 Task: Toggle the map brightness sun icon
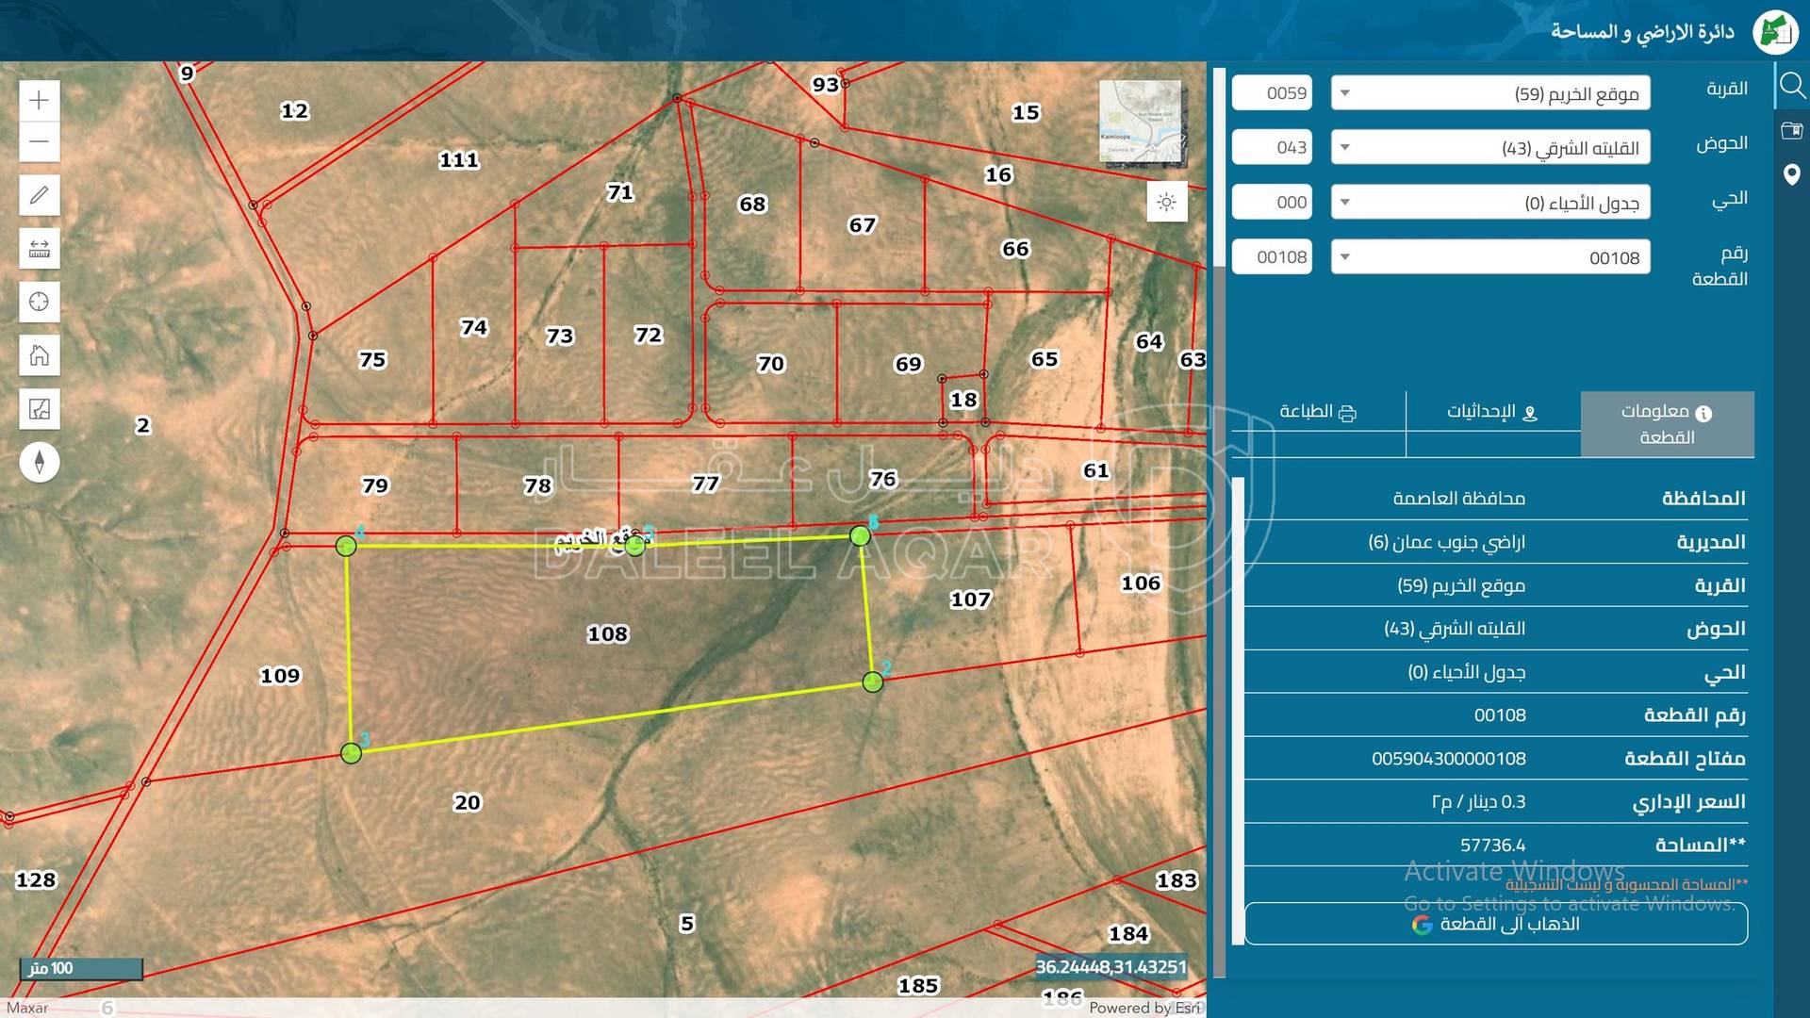tap(1166, 203)
